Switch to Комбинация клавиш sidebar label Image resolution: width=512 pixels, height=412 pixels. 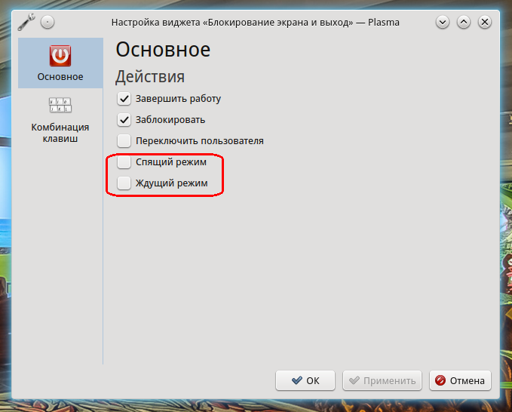[x=60, y=133]
